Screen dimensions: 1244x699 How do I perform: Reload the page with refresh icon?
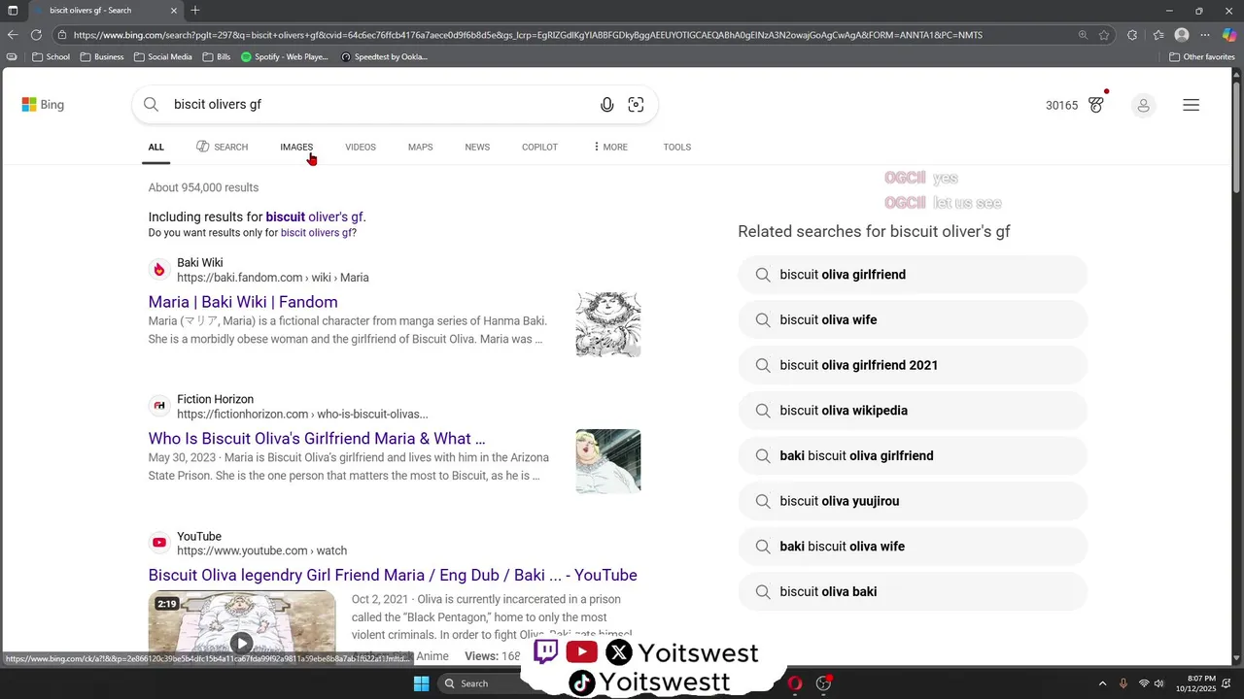pyautogui.click(x=36, y=35)
